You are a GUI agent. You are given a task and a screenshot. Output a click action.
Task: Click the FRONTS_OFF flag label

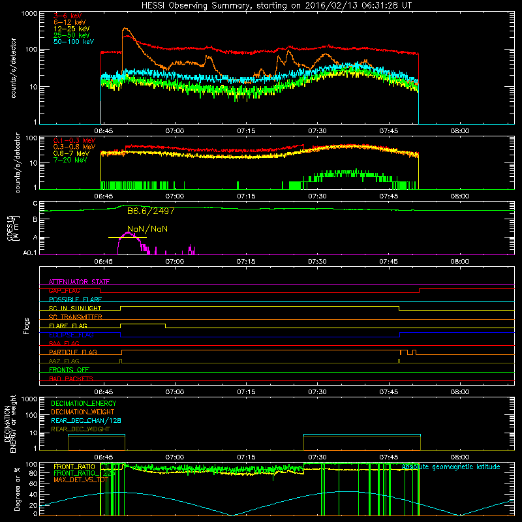coord(69,370)
